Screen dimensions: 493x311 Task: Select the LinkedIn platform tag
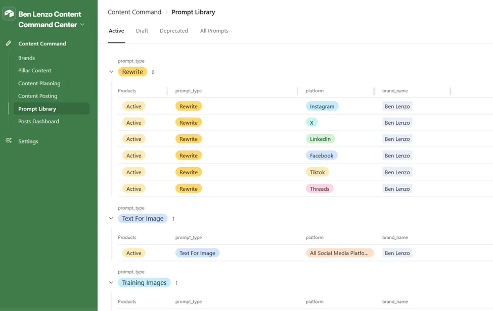coord(320,139)
